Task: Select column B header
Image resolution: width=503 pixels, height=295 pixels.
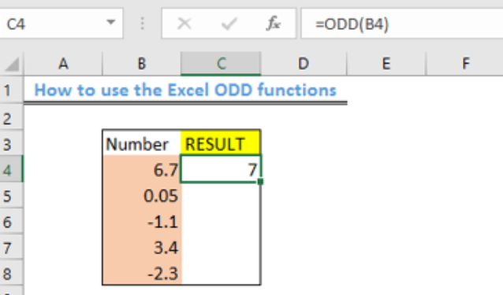Action: (x=141, y=64)
